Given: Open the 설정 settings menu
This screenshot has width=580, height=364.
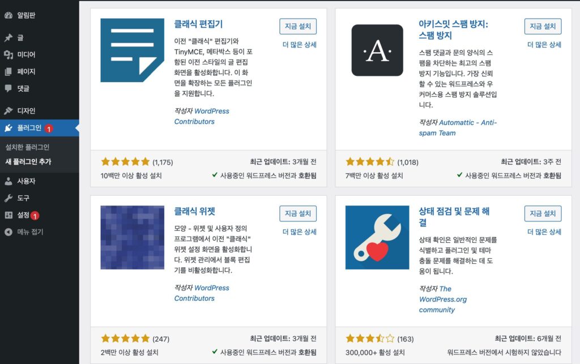Looking at the screenshot, I should pyautogui.click(x=23, y=215).
